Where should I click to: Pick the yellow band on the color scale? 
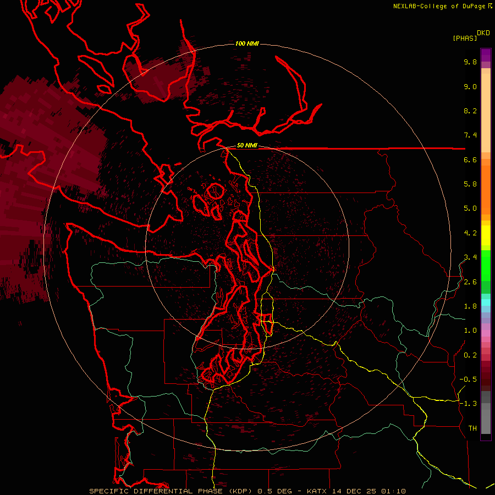click(x=486, y=235)
